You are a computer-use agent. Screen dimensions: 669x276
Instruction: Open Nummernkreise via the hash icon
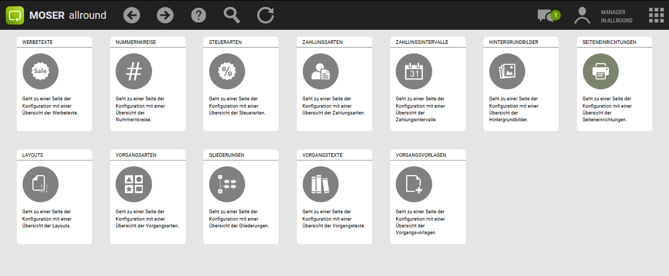(x=134, y=72)
